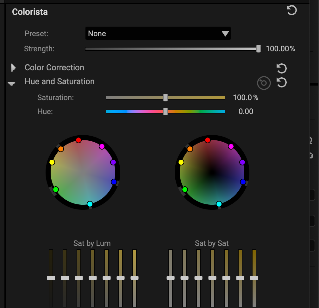The height and width of the screenshot is (308, 319).
Task: Select the magenta dot on left color wheel
Action: [102, 146]
